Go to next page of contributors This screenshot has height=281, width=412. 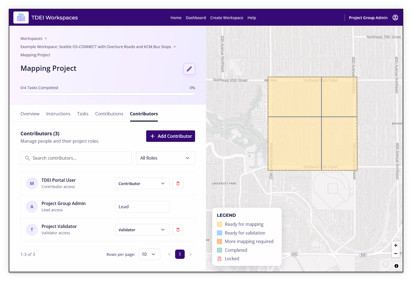190,254
